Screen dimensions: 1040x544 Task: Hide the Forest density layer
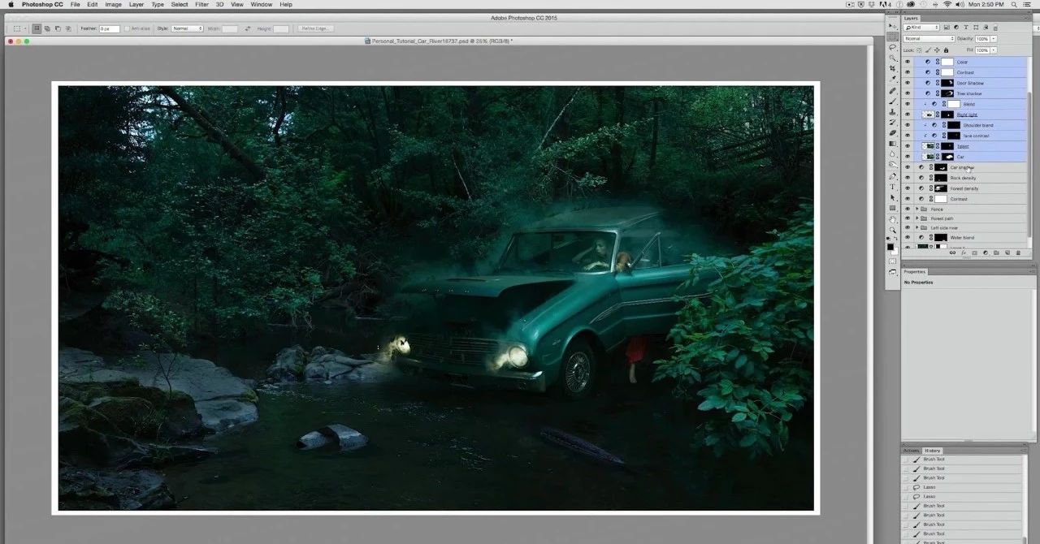908,188
